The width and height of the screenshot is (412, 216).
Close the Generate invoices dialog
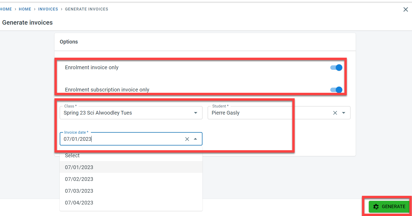[x=405, y=9]
